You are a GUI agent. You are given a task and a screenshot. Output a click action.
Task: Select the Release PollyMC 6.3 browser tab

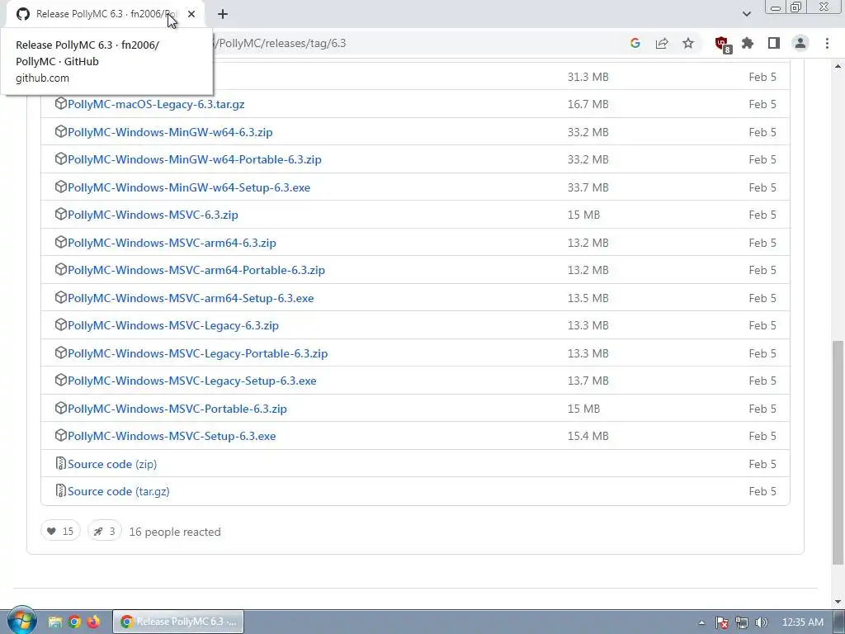click(x=106, y=14)
